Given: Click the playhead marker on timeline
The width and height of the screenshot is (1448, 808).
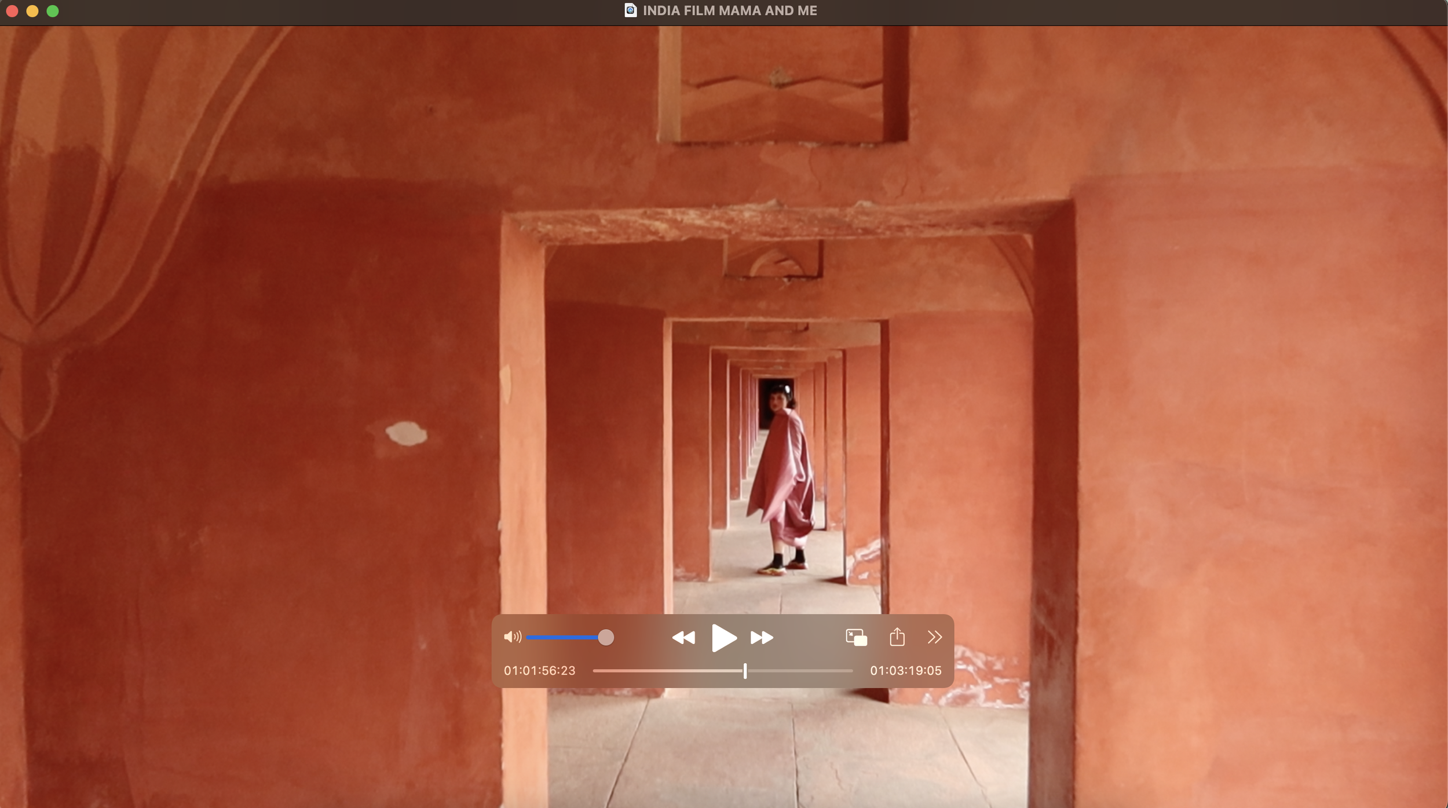Looking at the screenshot, I should click(x=745, y=671).
